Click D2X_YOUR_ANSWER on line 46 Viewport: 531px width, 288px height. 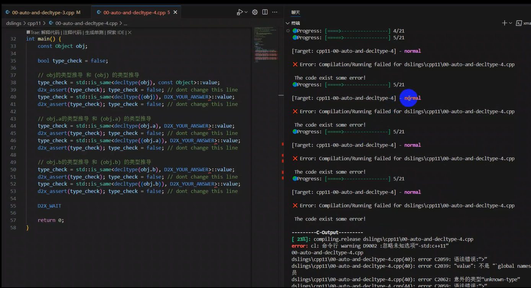point(192,140)
